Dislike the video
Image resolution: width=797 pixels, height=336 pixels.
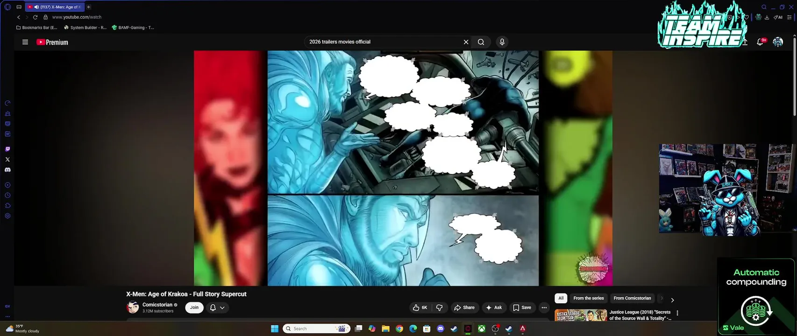point(440,308)
